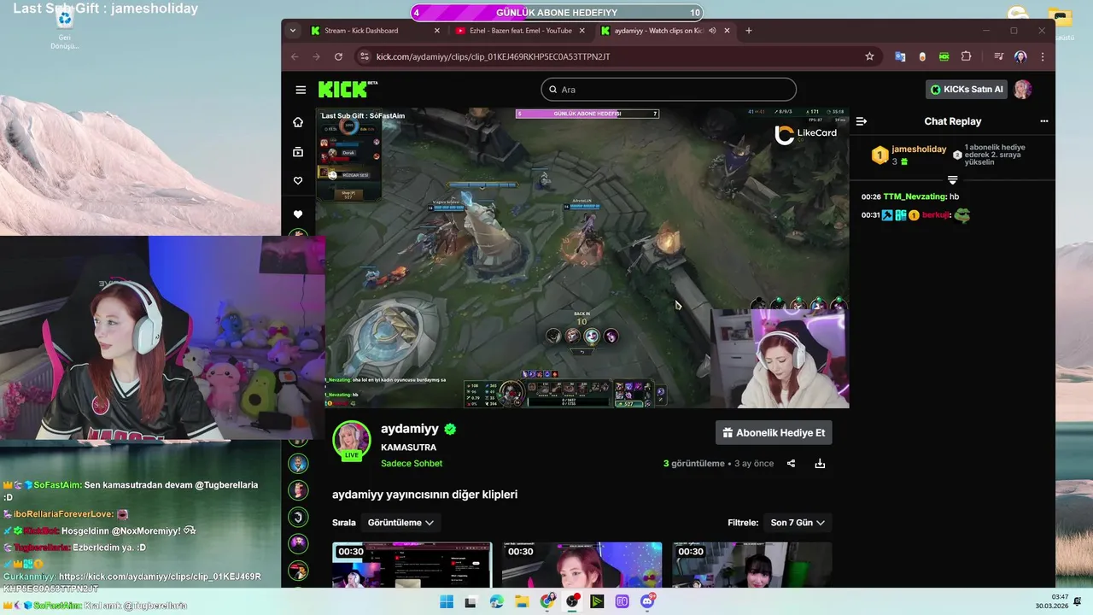Close the Stream - Kick Dashboard tab
The height and width of the screenshot is (615, 1093).
click(x=437, y=31)
